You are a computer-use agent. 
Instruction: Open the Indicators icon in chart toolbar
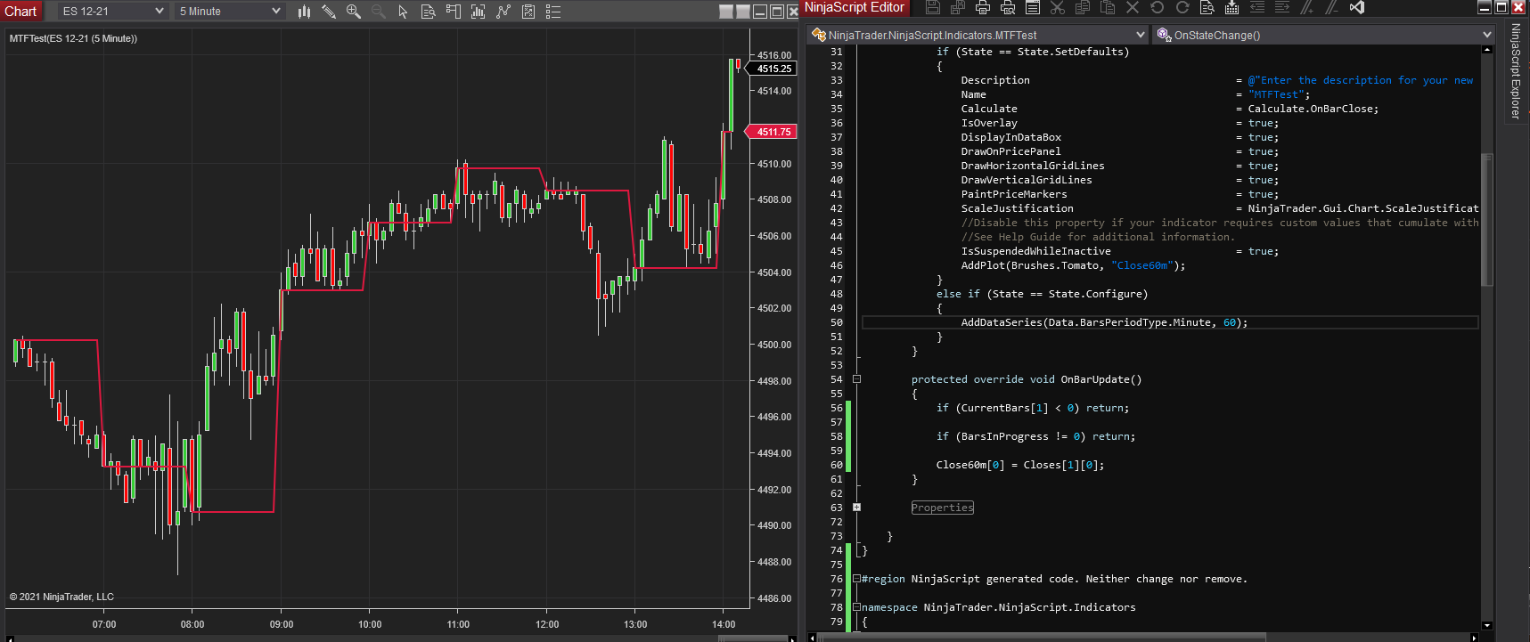pyautogui.click(x=479, y=12)
